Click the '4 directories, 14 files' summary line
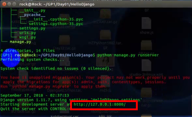The height and width of the screenshot is (117, 192). click(27, 51)
